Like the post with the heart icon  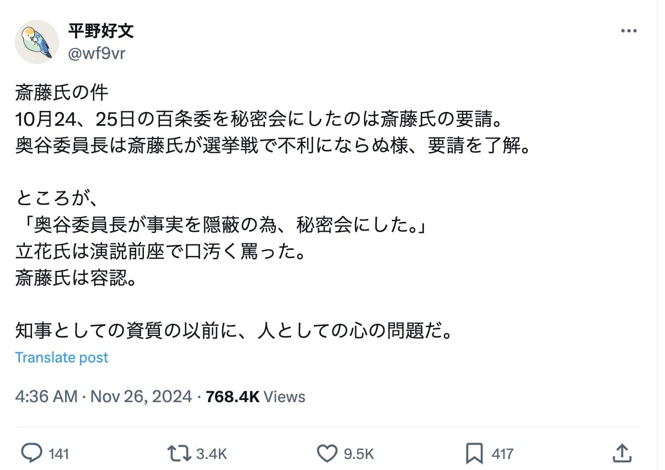coord(327,453)
